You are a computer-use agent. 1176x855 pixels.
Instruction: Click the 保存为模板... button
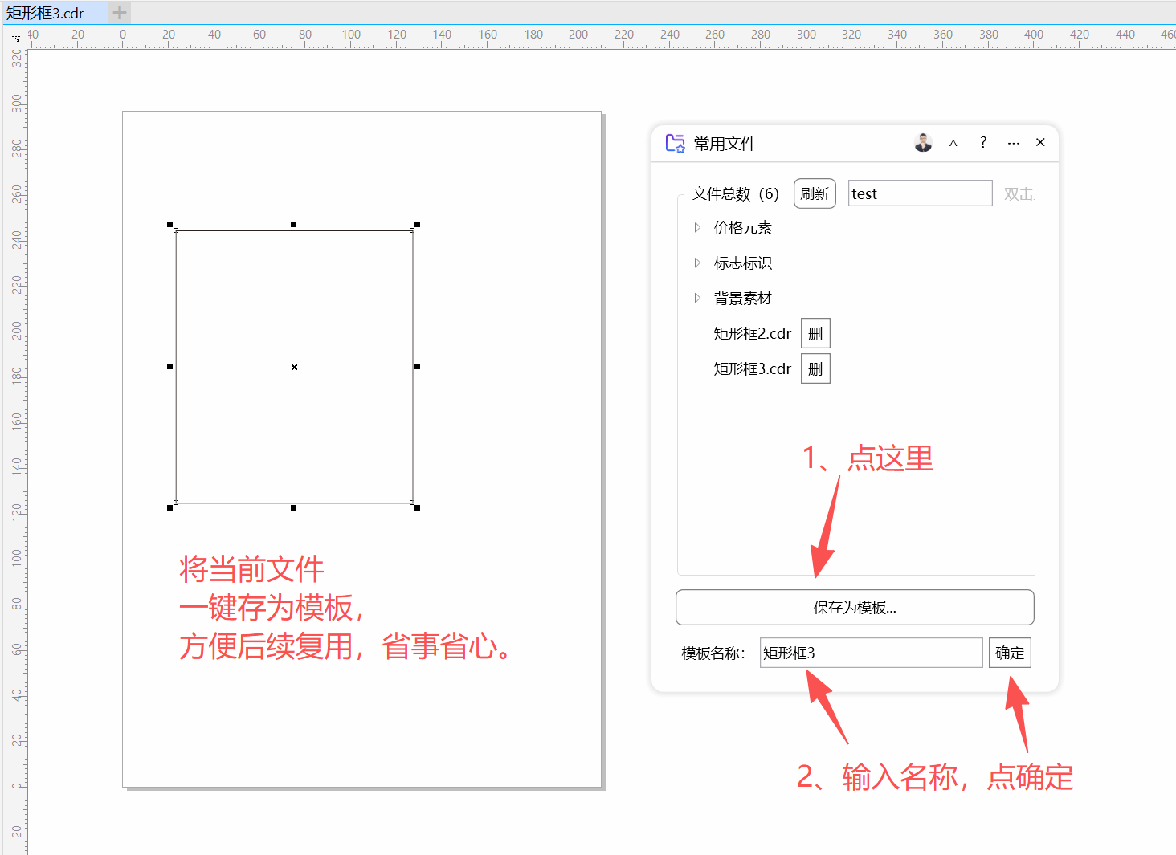pos(855,608)
